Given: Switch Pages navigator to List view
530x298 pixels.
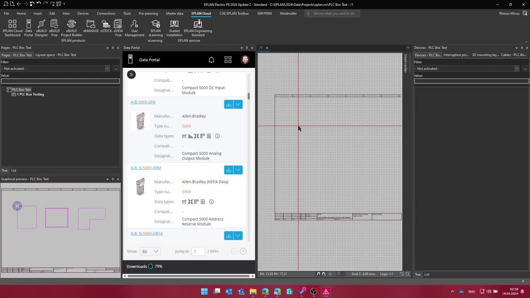Looking at the screenshot, I should point(14,171).
